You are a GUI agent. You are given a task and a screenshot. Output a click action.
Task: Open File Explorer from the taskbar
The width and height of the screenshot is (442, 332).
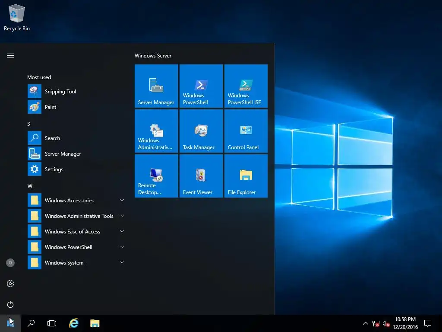[95, 323]
